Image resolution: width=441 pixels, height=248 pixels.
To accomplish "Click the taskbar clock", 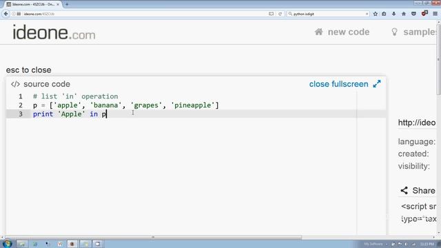I will tap(427, 244).
